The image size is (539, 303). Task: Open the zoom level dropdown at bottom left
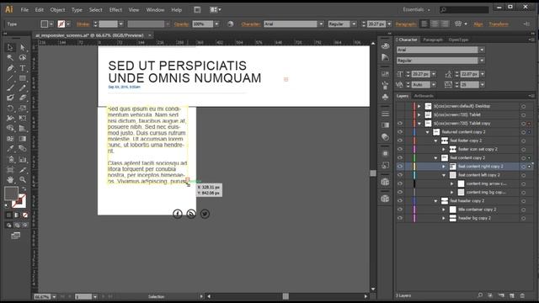[54, 296]
